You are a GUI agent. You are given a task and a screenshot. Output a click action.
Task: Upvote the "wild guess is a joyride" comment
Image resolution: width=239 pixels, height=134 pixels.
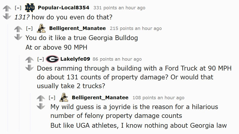41,98
